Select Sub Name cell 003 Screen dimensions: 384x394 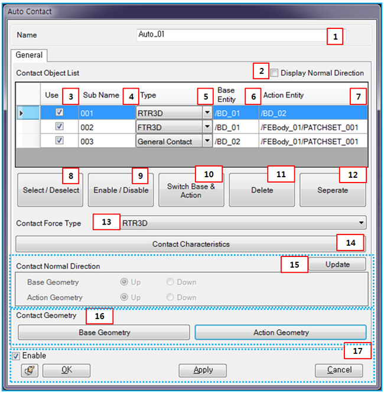[x=107, y=141]
